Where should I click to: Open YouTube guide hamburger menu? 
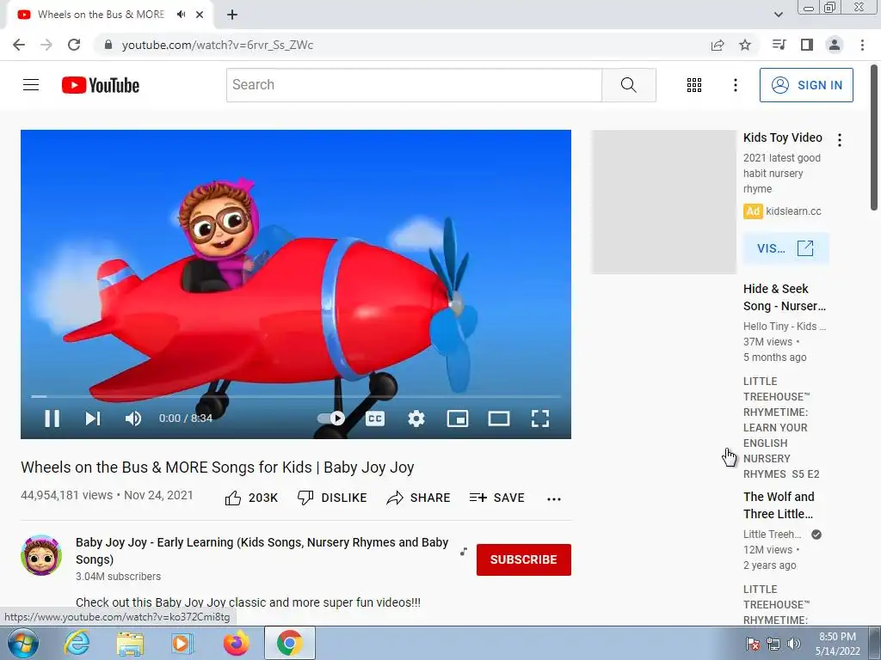pos(31,85)
